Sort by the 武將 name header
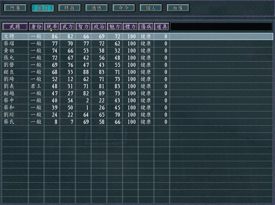275x205 pixels. pyautogui.click(x=15, y=27)
